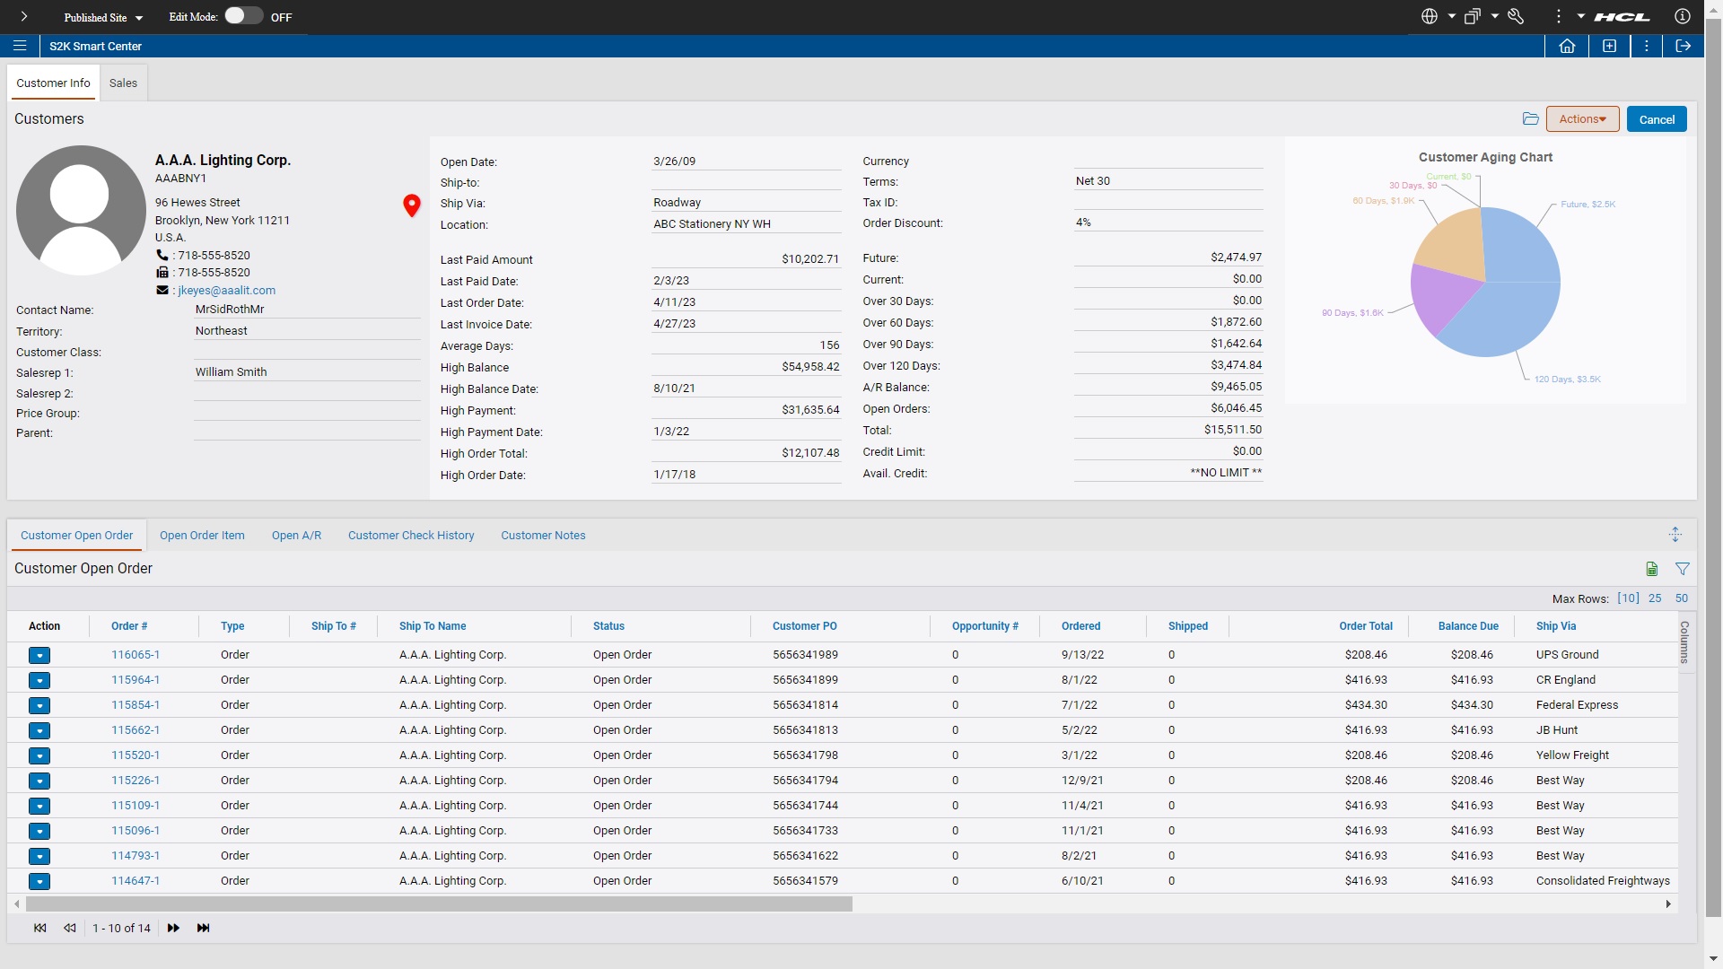1723x969 pixels.
Task: Open order 115520-1 details link
Action: (x=135, y=755)
